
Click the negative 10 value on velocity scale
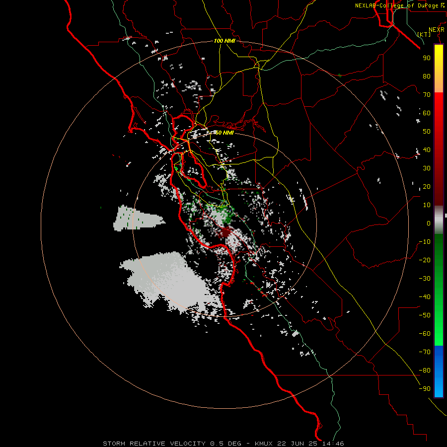click(425, 242)
